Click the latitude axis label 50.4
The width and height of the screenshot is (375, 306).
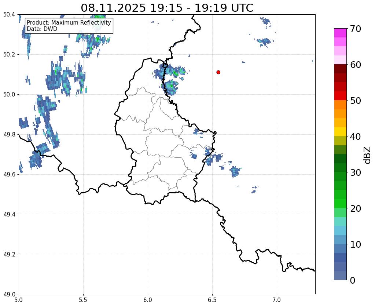tap(9, 15)
